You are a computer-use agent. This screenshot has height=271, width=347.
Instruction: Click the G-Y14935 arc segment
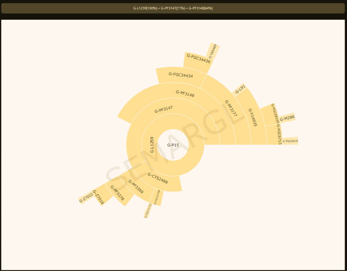pos(253,117)
